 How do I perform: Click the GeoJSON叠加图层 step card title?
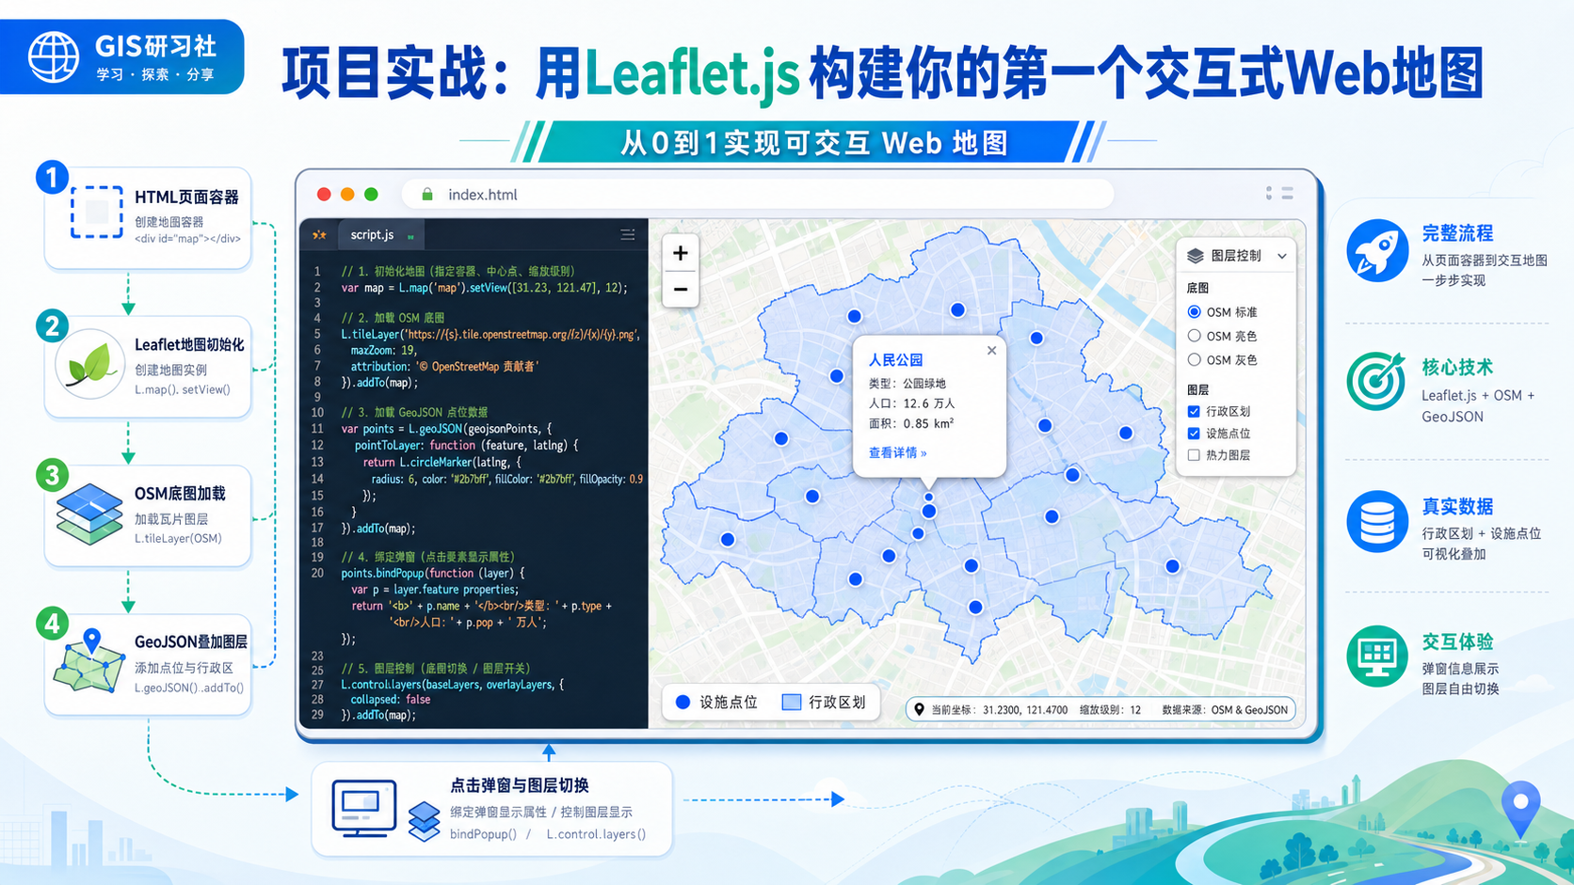coord(191,642)
